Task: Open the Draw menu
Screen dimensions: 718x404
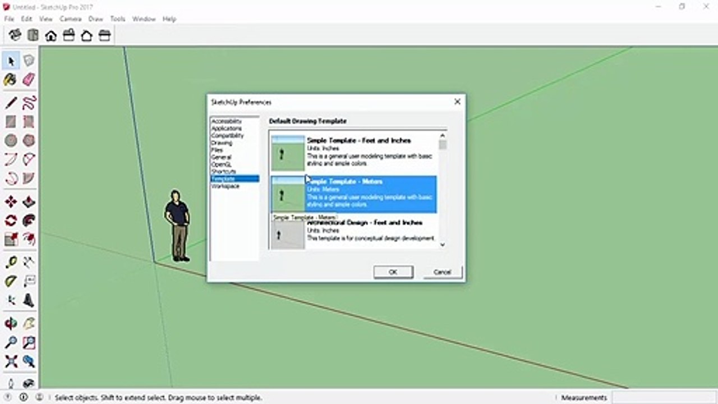Action: click(x=96, y=19)
